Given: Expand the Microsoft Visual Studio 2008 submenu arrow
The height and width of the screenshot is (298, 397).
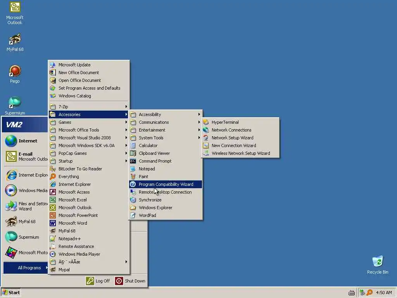Looking at the screenshot, I should pyautogui.click(x=126, y=138).
